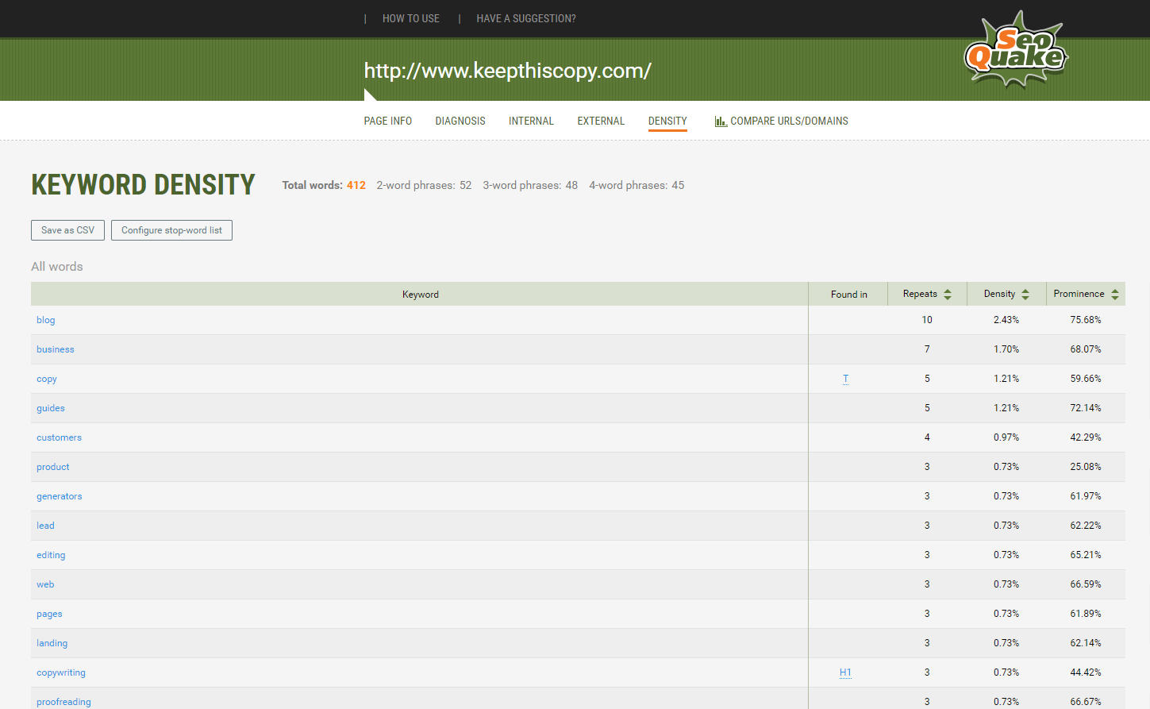The height and width of the screenshot is (709, 1150).
Task: Open Configure stop-word list
Action: click(171, 230)
